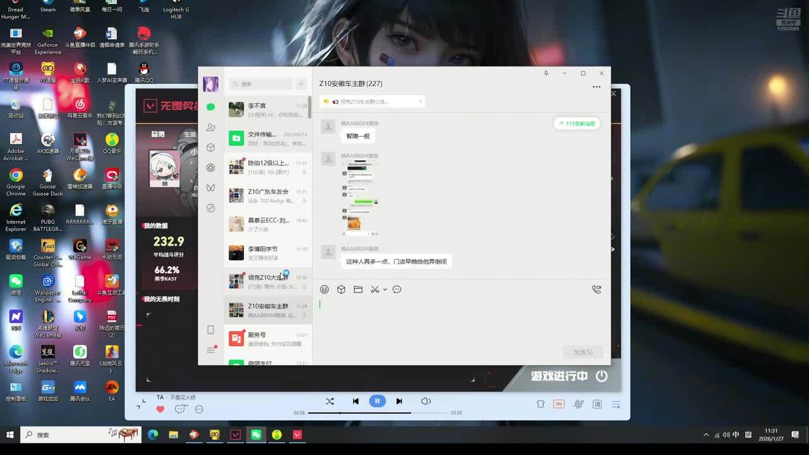Screen dimensions: 809x455
Task: Open the emoji picker in chat toolbar
Action: pyautogui.click(x=324, y=289)
